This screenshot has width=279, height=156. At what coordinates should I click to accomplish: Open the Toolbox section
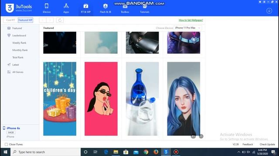[x=125, y=8]
